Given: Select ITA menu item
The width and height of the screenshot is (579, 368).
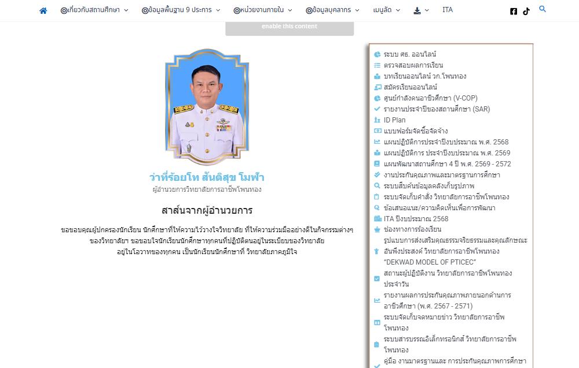Looking at the screenshot, I should (x=448, y=10).
